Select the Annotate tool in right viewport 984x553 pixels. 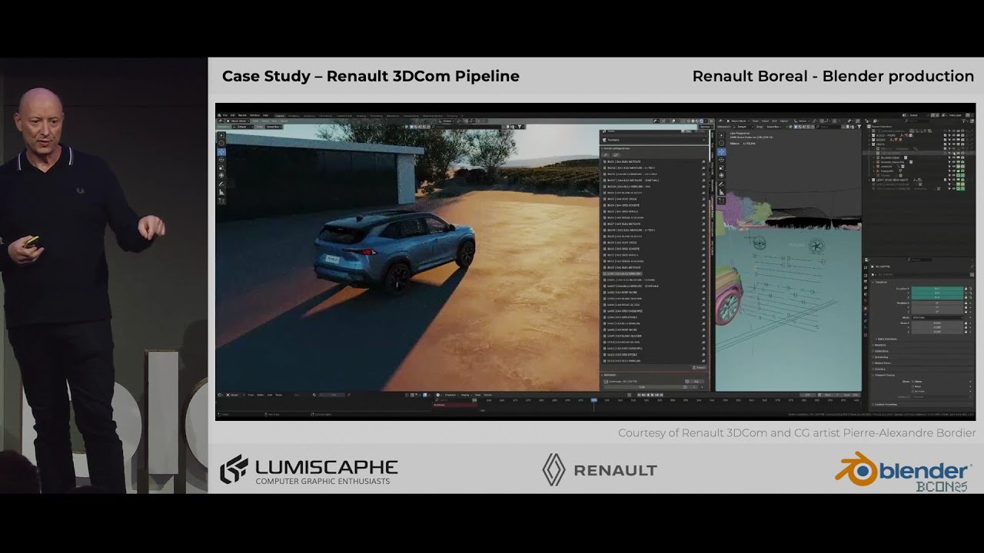point(722,184)
